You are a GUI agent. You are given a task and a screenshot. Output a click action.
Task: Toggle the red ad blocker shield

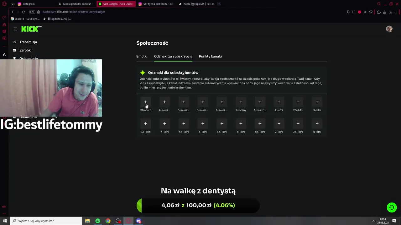[359, 12]
